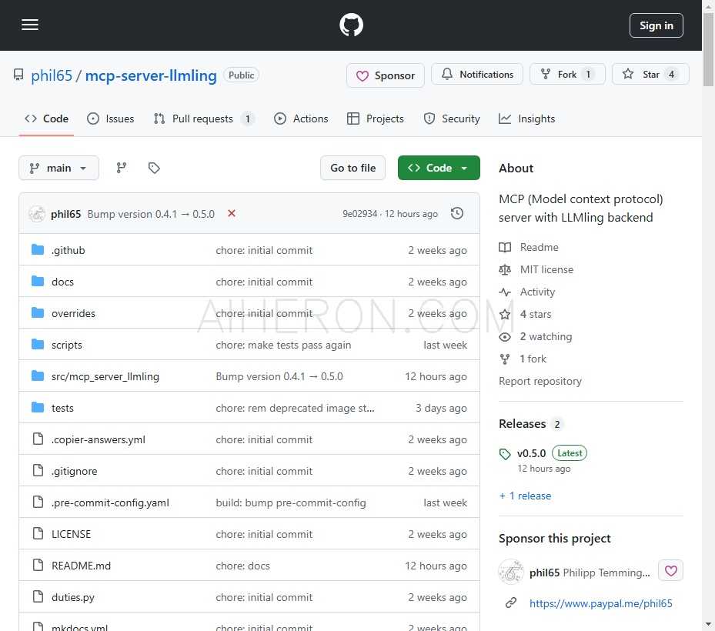Viewport: 715px width, 631px height.
Task: Open the branches view icon
Action: pos(122,168)
